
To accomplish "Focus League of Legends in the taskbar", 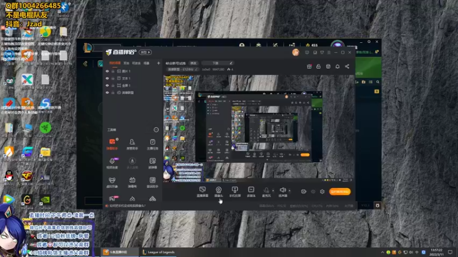I will pos(159,252).
